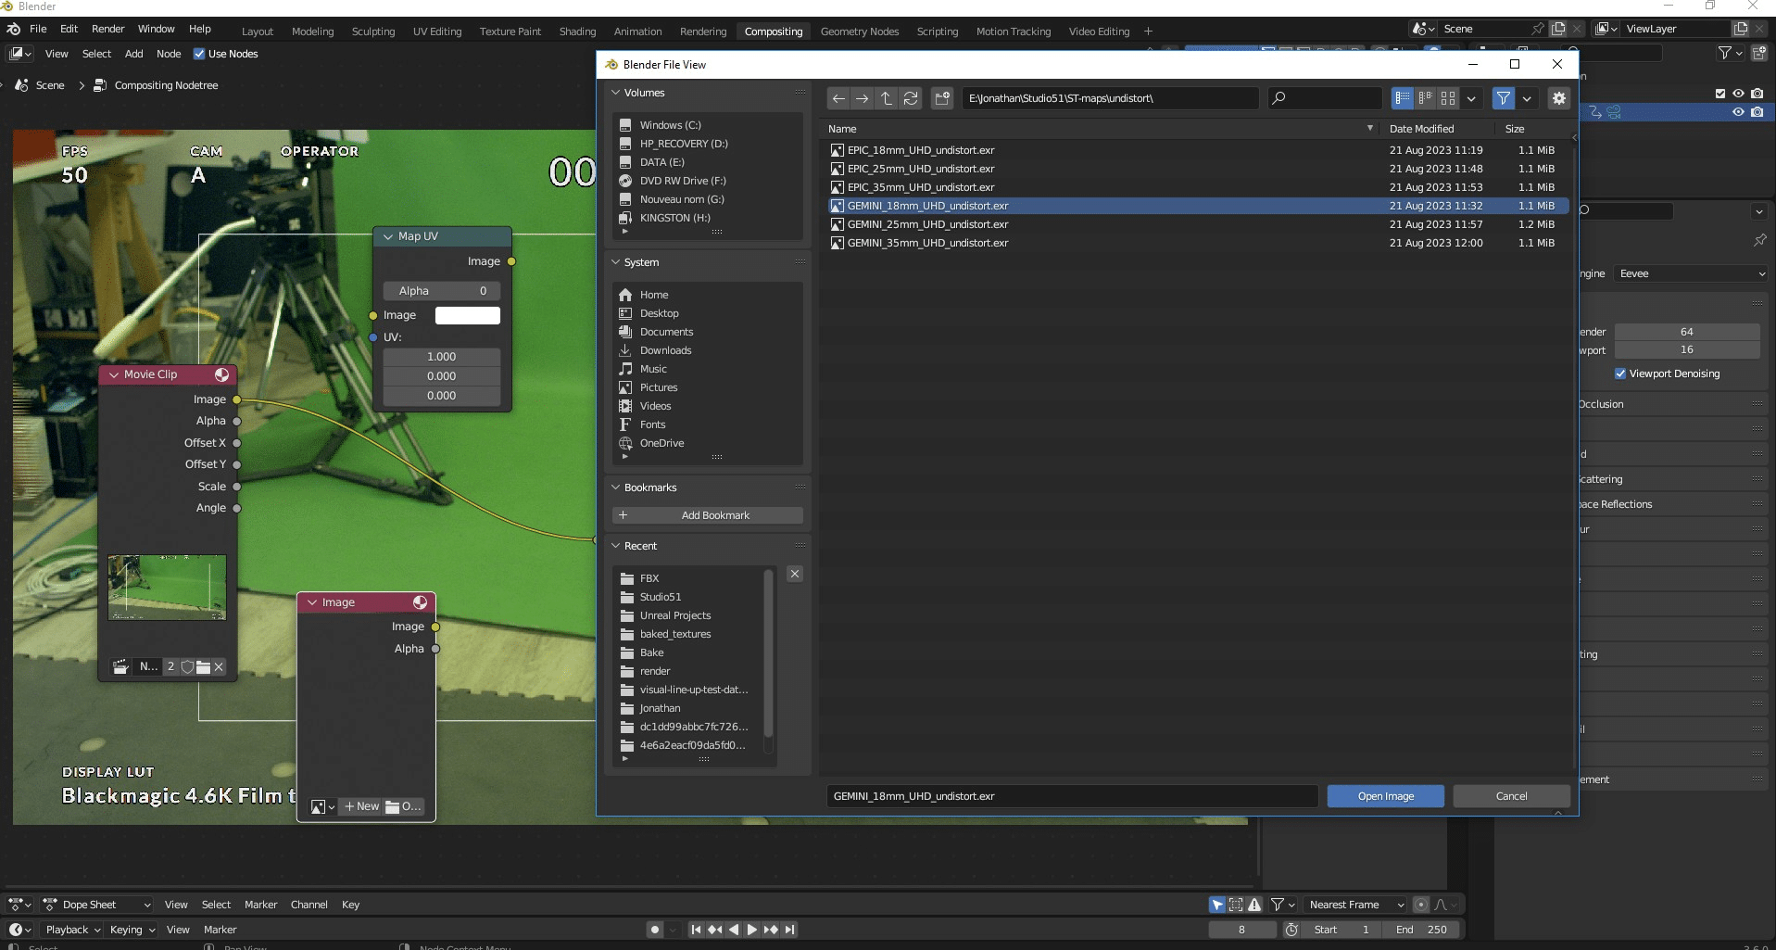Click the white Image color swatch
Screen dimensions: 1776x950
point(468,315)
